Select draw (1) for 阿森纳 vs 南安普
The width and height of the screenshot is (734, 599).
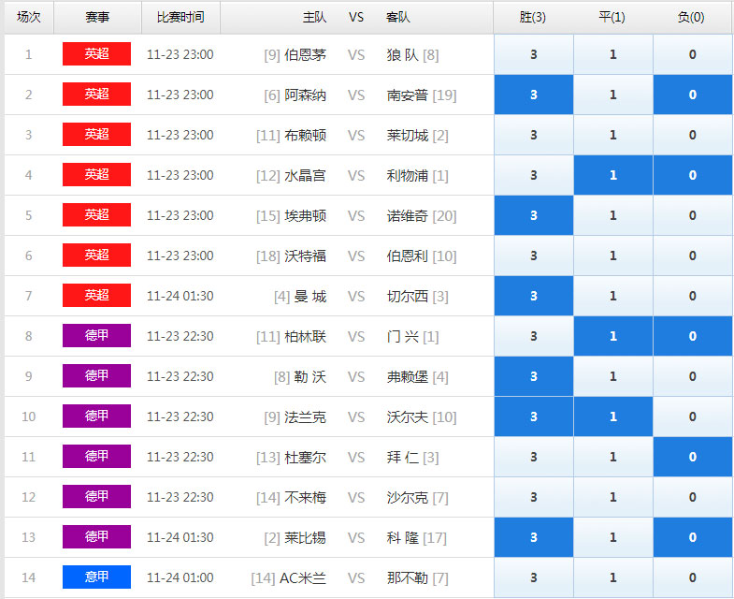613,95
